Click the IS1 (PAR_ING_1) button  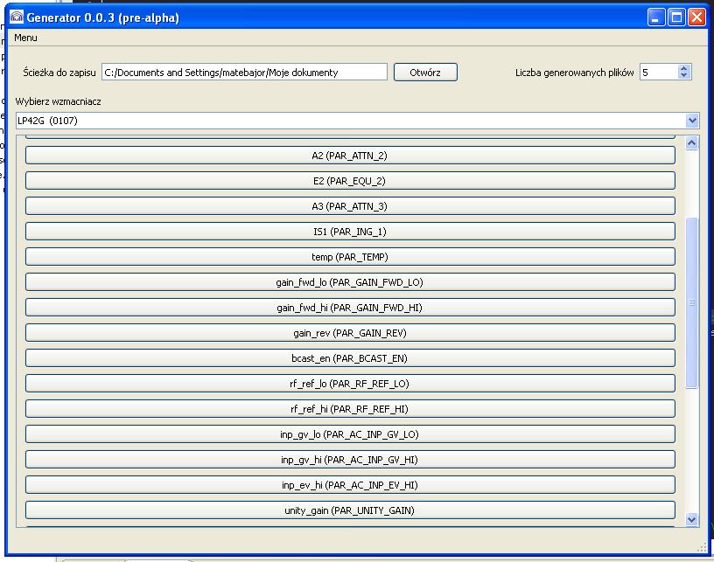350,232
